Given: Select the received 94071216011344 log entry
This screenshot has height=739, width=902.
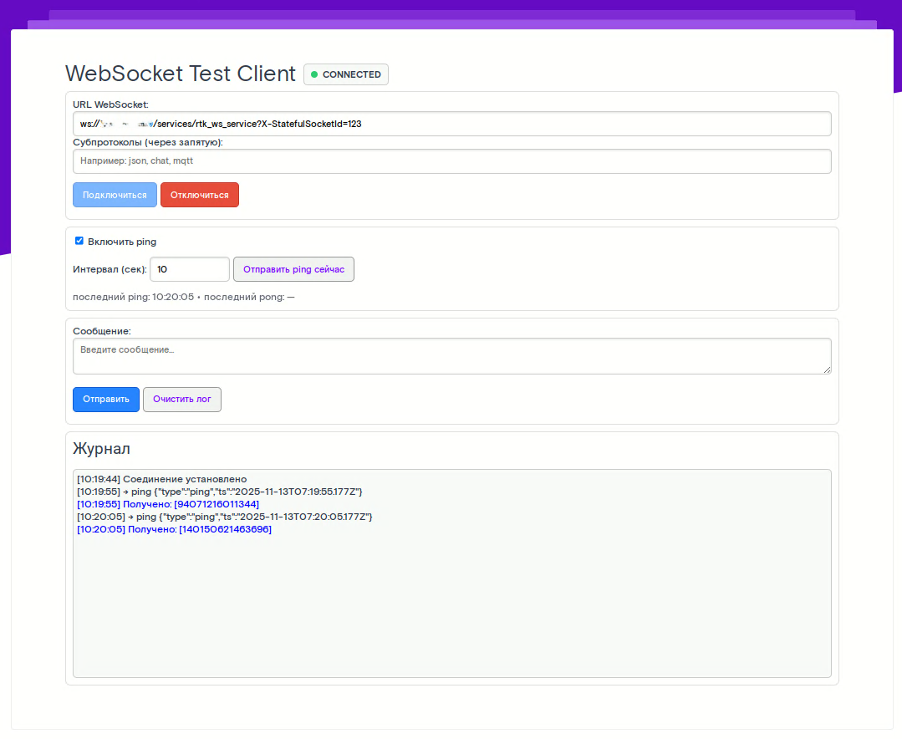Looking at the screenshot, I should [x=167, y=504].
